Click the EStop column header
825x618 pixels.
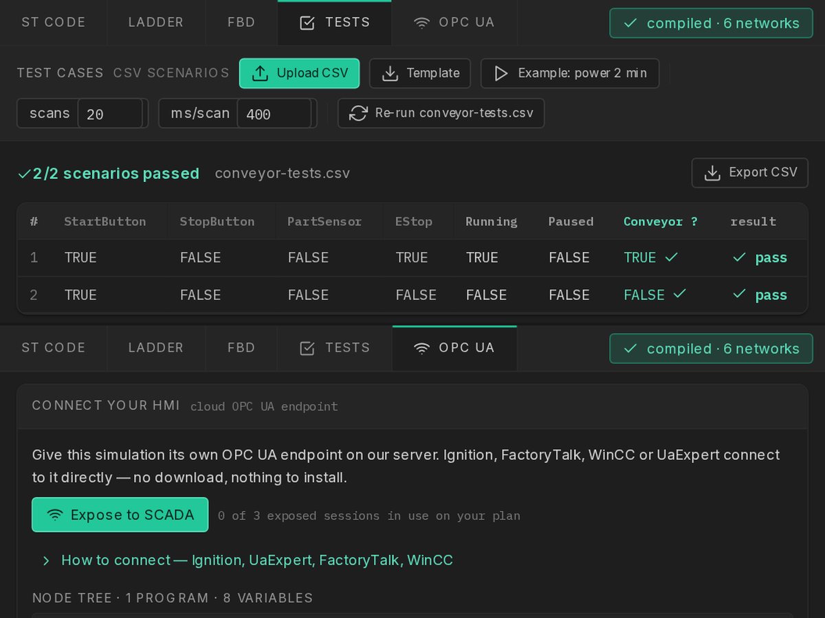click(414, 221)
